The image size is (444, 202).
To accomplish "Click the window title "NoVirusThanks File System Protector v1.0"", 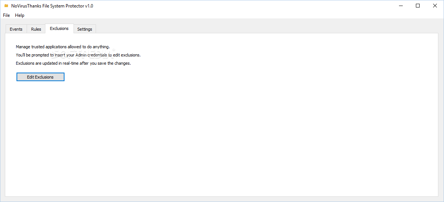I will 52,6.
